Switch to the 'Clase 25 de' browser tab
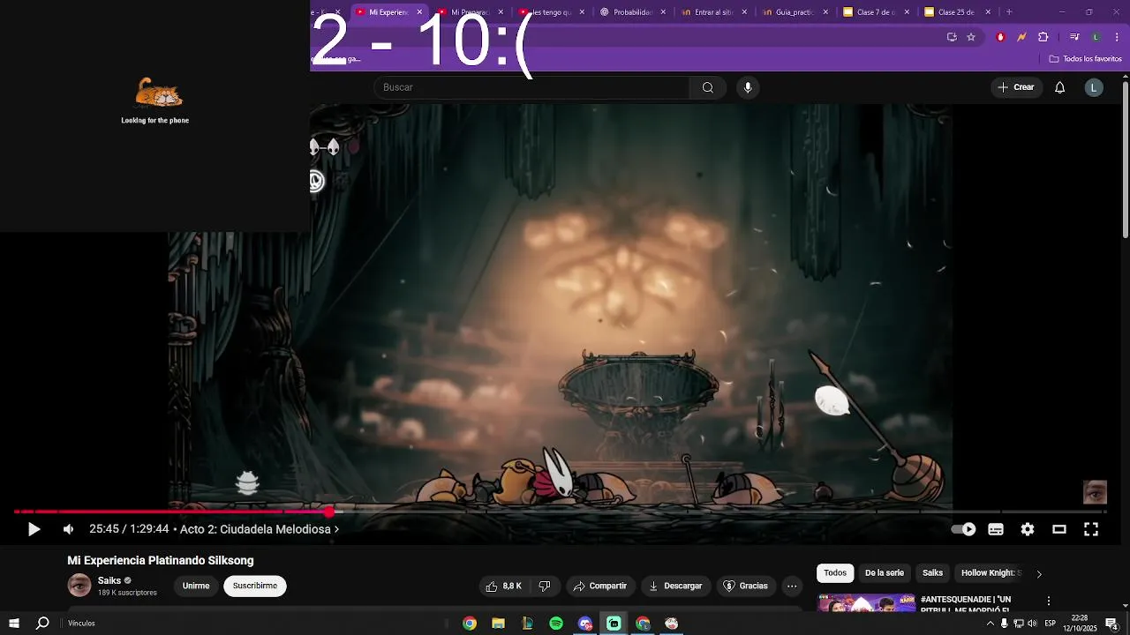The width and height of the screenshot is (1130, 635). point(956,12)
